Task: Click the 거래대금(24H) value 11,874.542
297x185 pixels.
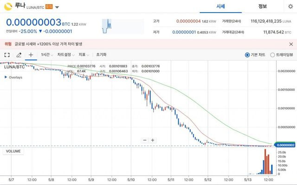Action: [273, 32]
